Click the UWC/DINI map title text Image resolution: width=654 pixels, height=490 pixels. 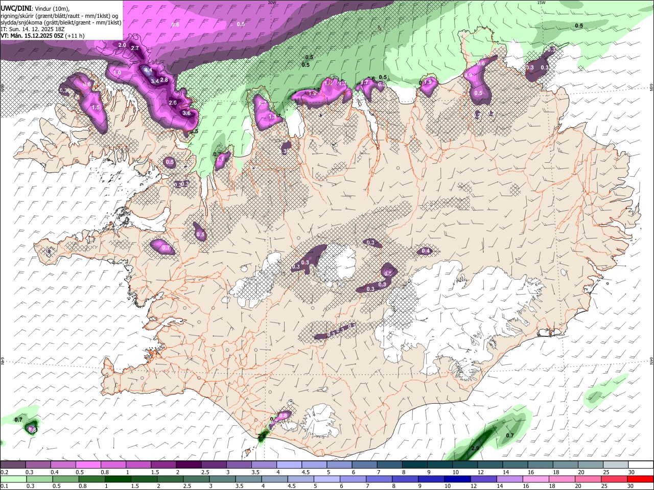click(15, 9)
